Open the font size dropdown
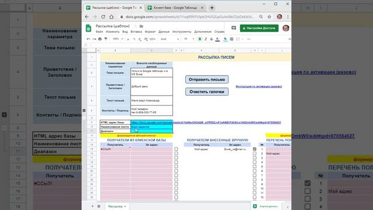The image size is (373, 210). [189, 39]
